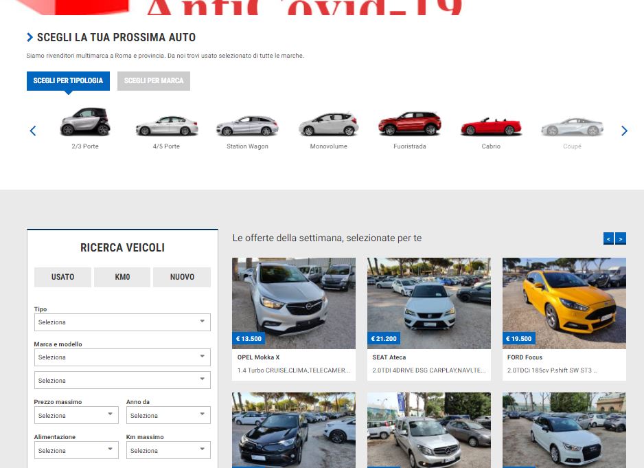Click the € 21.200 price tag
644x468 pixels.
(x=384, y=338)
